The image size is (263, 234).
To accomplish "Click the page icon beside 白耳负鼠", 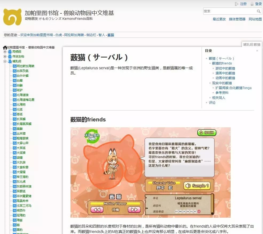I will [15, 71].
